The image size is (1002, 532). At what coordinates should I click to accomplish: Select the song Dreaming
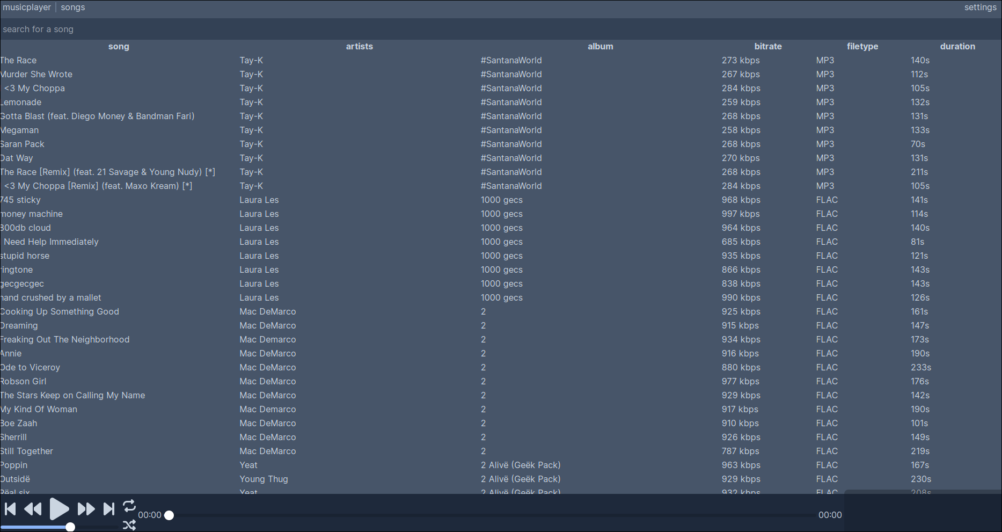(19, 326)
